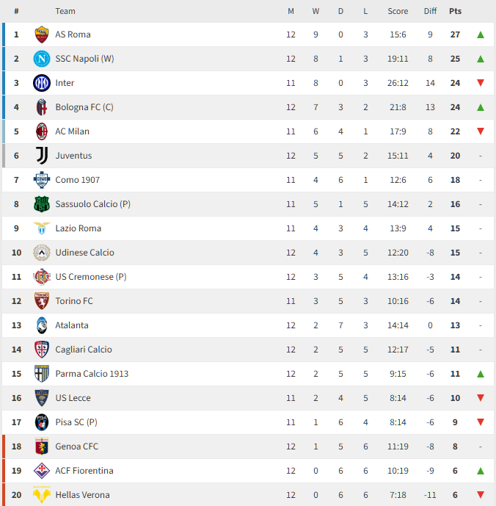Image resolution: width=496 pixels, height=506 pixels.
Task: Click the Parma Calcio 1913 row points
Action: point(455,374)
